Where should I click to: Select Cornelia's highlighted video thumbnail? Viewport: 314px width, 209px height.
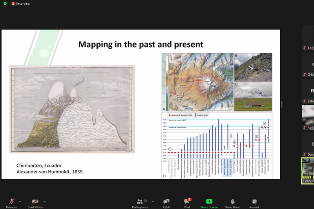[308, 171]
